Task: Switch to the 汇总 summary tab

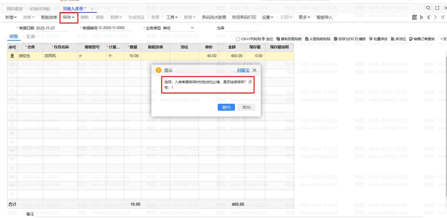Action: [x=31, y=36]
